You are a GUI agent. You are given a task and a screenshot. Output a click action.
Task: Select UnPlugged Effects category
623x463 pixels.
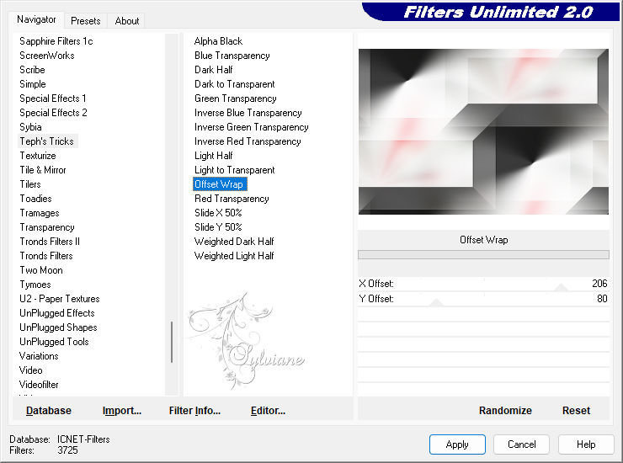pos(57,313)
